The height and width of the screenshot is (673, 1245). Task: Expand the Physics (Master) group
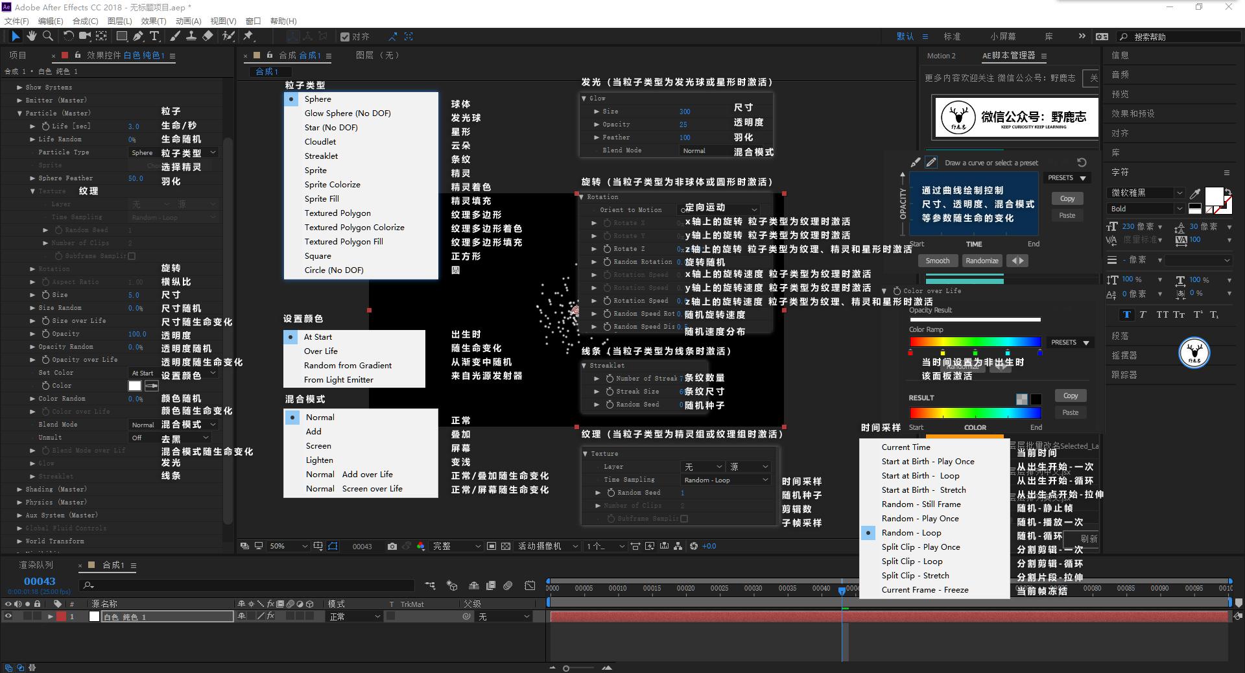point(20,502)
